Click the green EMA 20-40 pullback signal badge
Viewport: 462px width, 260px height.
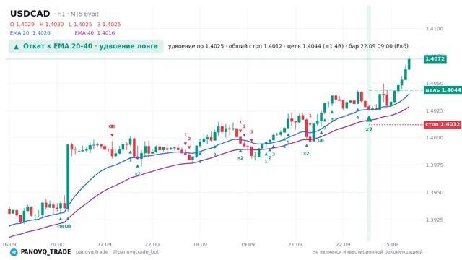point(86,46)
